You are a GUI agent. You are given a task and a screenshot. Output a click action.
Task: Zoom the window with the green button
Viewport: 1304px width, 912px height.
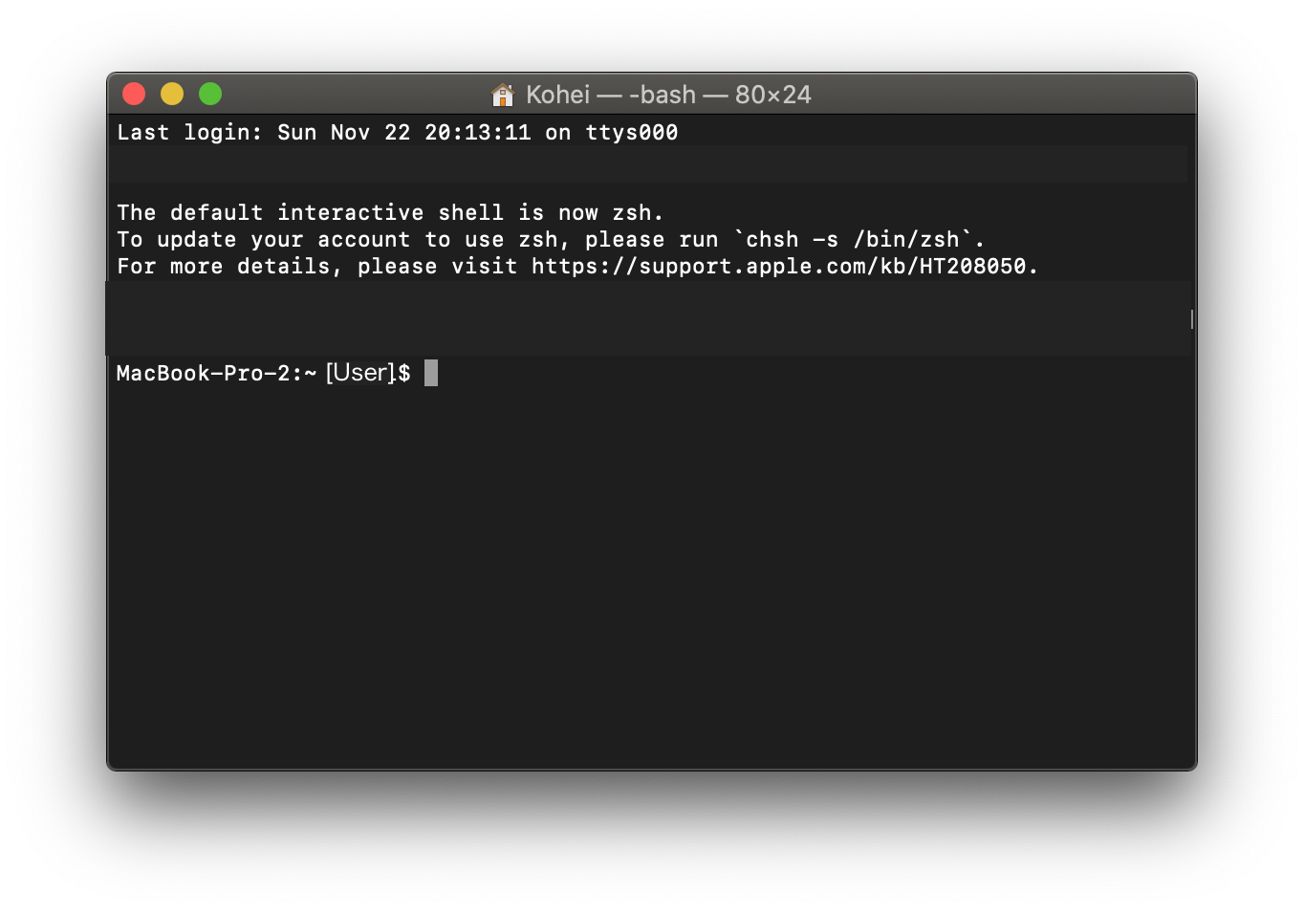click(x=210, y=94)
